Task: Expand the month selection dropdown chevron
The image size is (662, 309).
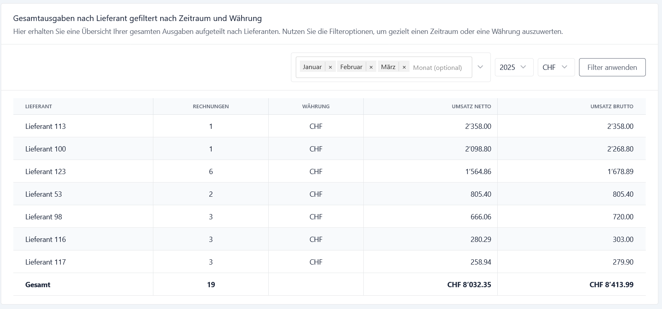Action: [x=480, y=67]
